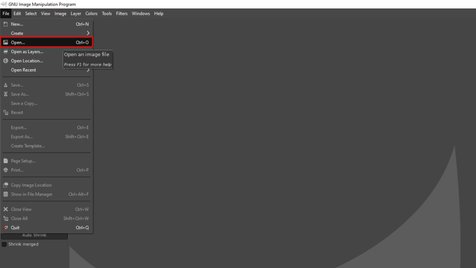Choose Export... menu entry
476x268 pixels.
pos(46,127)
